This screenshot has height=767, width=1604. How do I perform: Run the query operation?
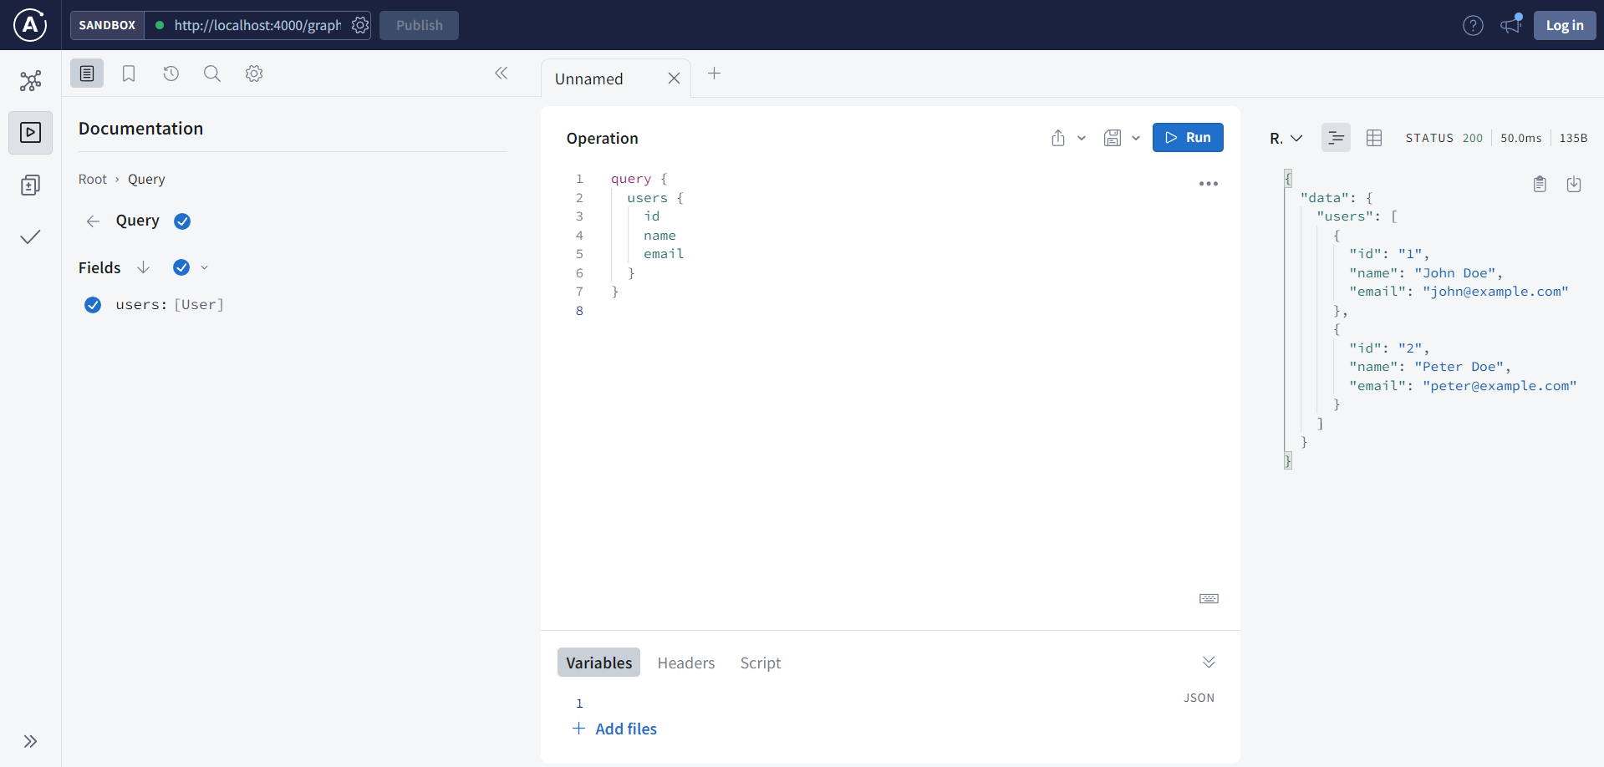(x=1188, y=137)
